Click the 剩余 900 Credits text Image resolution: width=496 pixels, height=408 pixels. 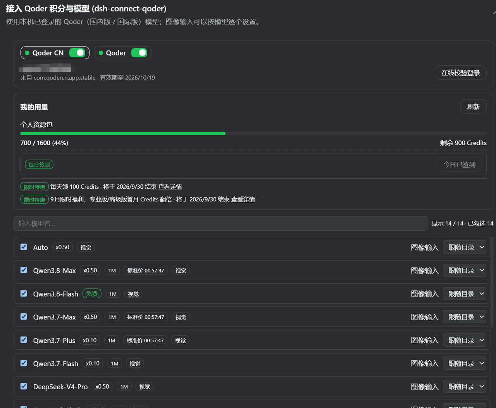463,143
